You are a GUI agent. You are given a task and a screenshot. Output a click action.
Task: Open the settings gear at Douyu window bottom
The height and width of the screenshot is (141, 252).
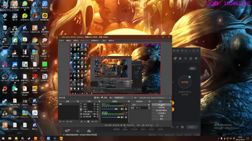tap(182, 127)
